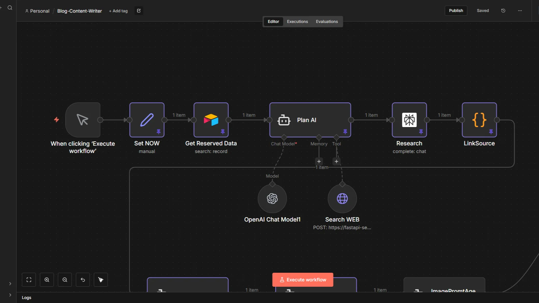Screen dimensions: 539x303
Task: Open the three-dot workflow options menu
Action: pos(520,11)
